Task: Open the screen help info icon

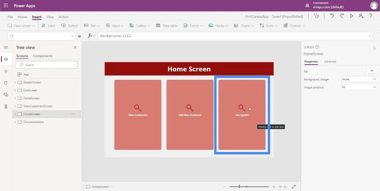Action: (317, 47)
